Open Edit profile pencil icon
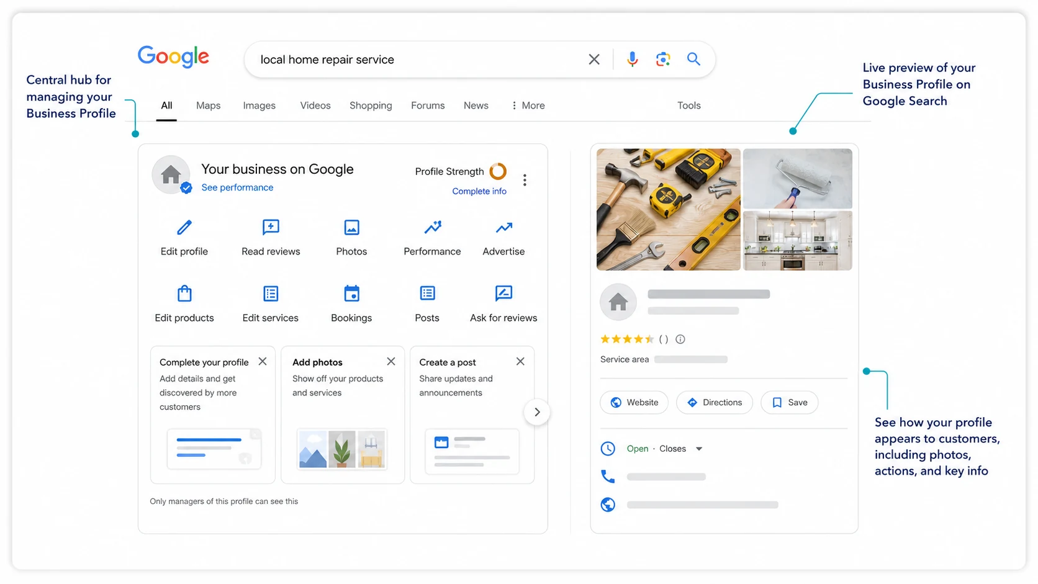This screenshot has height=584, width=1038. [184, 228]
